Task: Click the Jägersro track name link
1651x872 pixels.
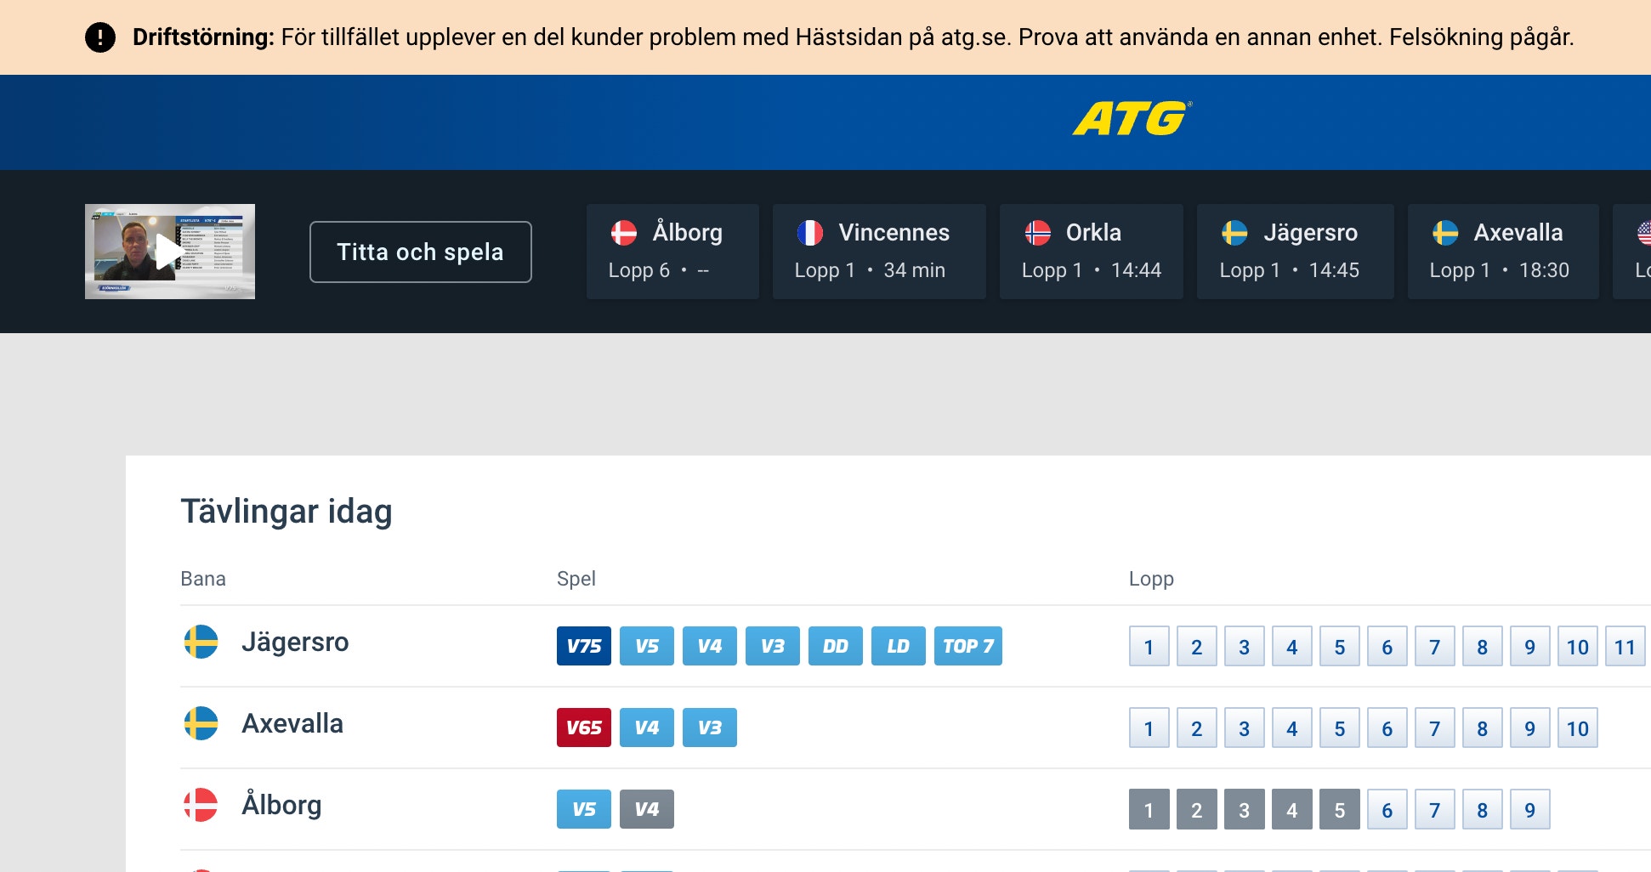Action: tap(296, 643)
